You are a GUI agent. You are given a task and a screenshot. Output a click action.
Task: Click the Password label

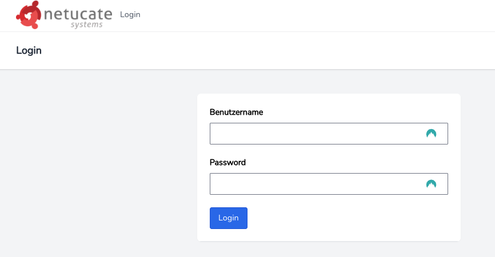227,162
